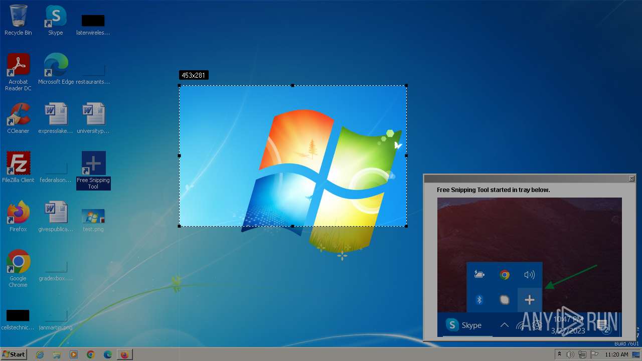Switch to Firefox taskbar button

coord(124,354)
